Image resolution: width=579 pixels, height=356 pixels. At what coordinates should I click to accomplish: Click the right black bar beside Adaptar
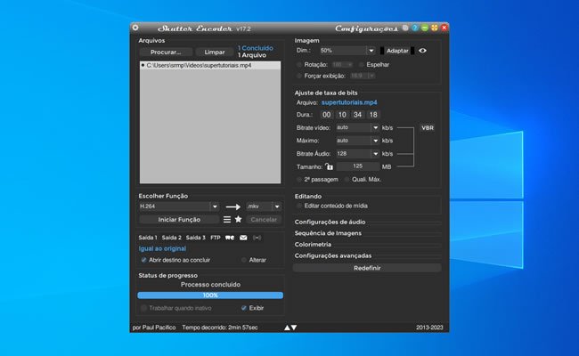click(412, 51)
